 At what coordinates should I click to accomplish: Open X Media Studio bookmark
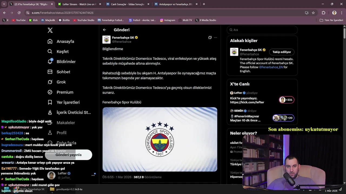click(x=205, y=20)
